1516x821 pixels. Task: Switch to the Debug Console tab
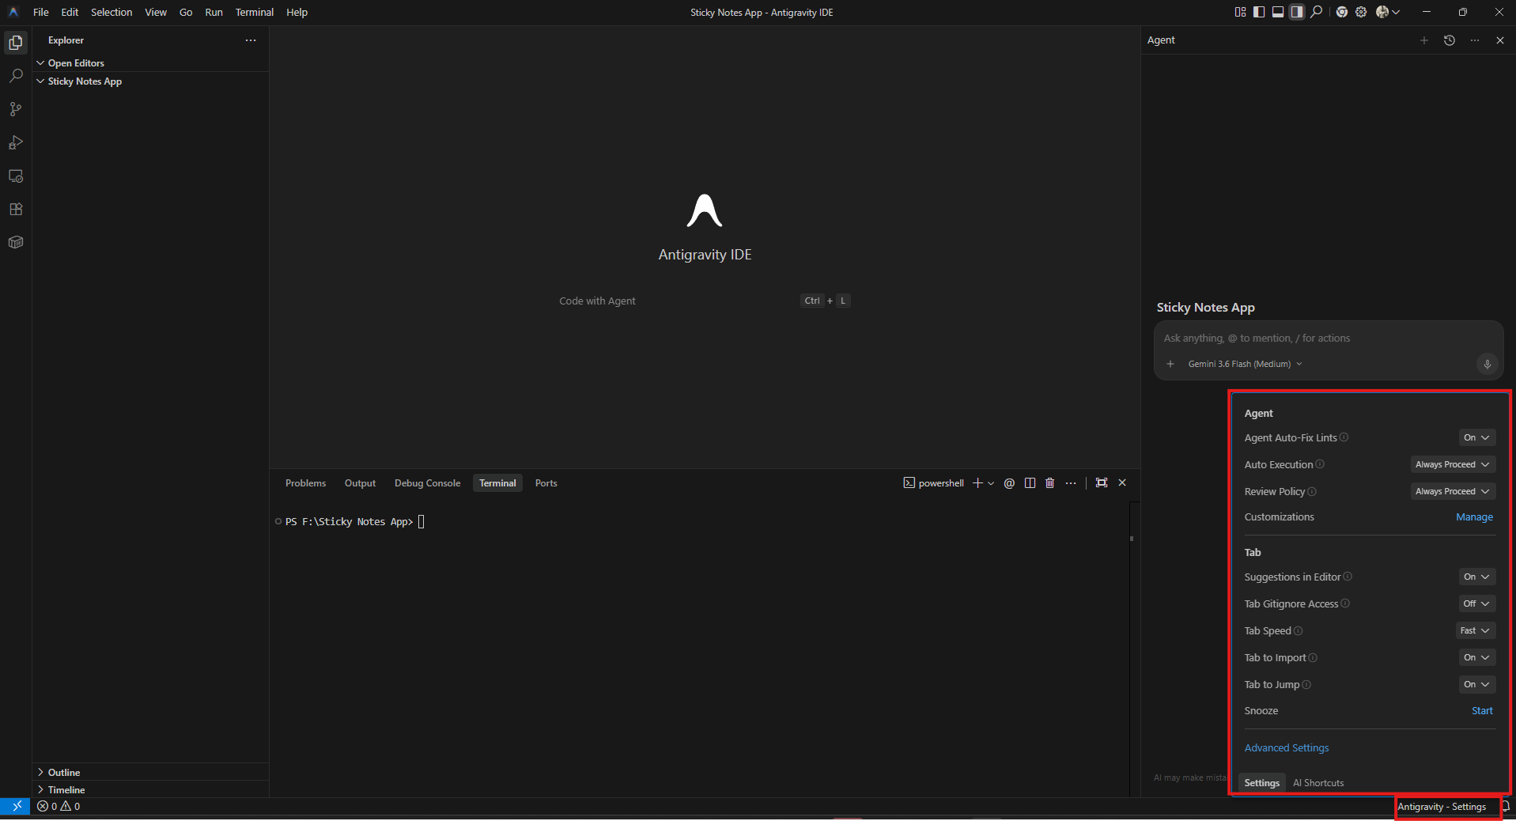pos(427,483)
